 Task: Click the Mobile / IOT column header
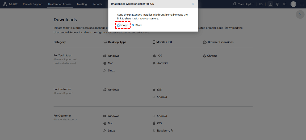pos(163,42)
